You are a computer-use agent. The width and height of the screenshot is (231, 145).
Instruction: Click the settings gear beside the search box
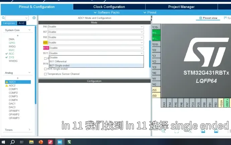(x=34, y=18)
